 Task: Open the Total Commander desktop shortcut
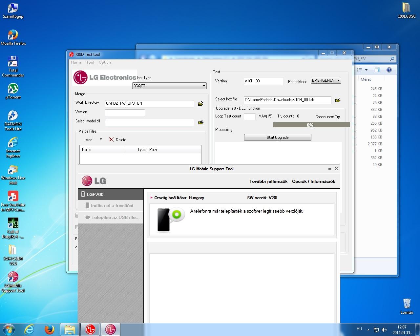(13, 67)
